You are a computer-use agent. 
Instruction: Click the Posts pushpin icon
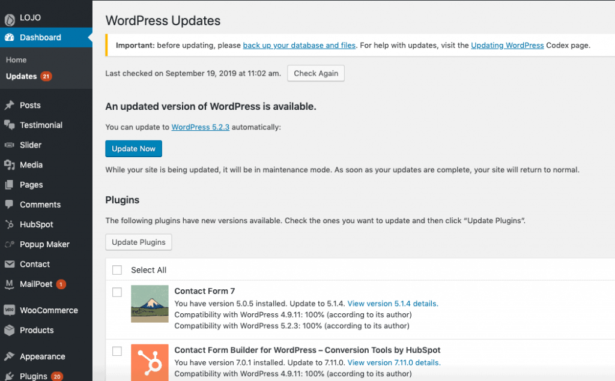(9, 106)
